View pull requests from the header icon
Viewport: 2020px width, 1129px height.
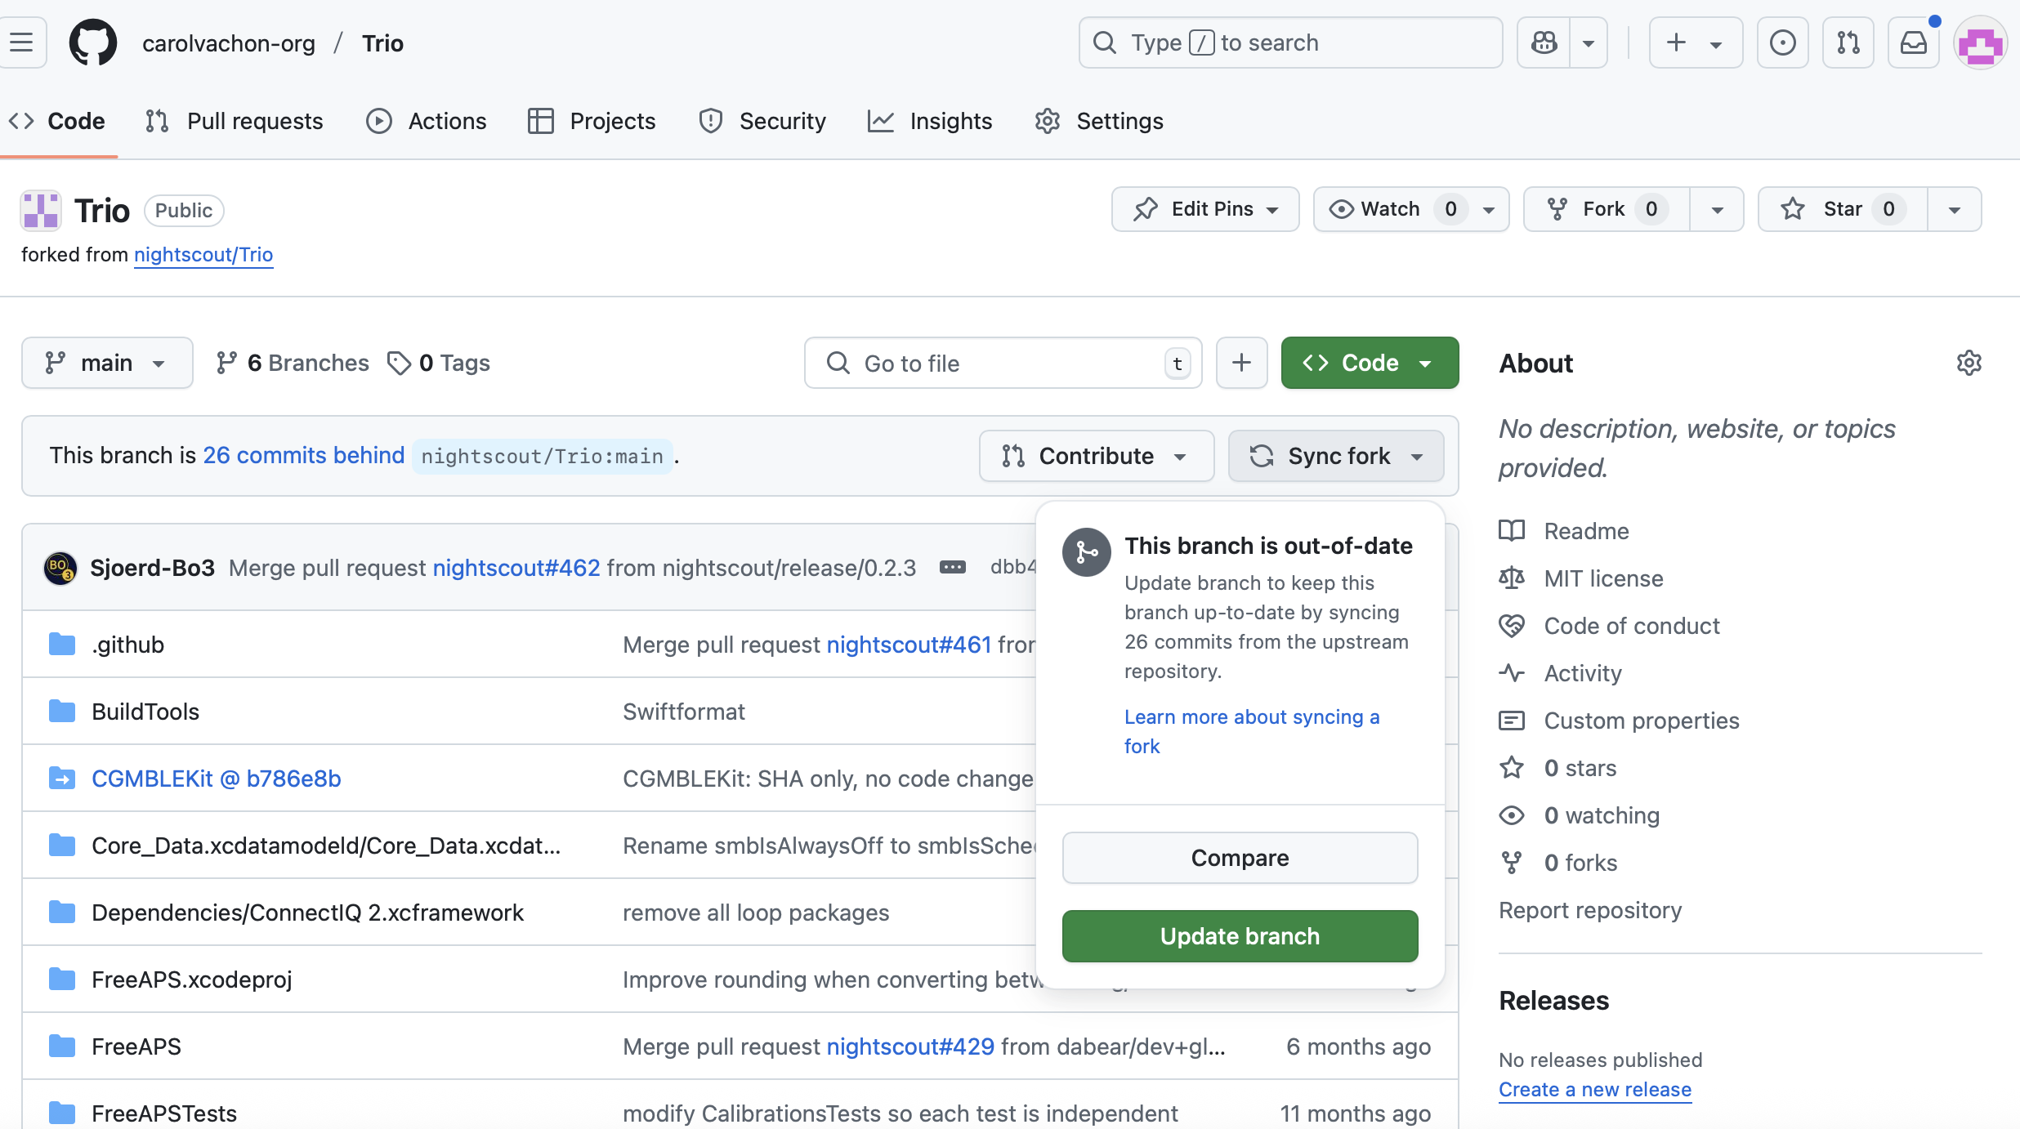click(1848, 42)
